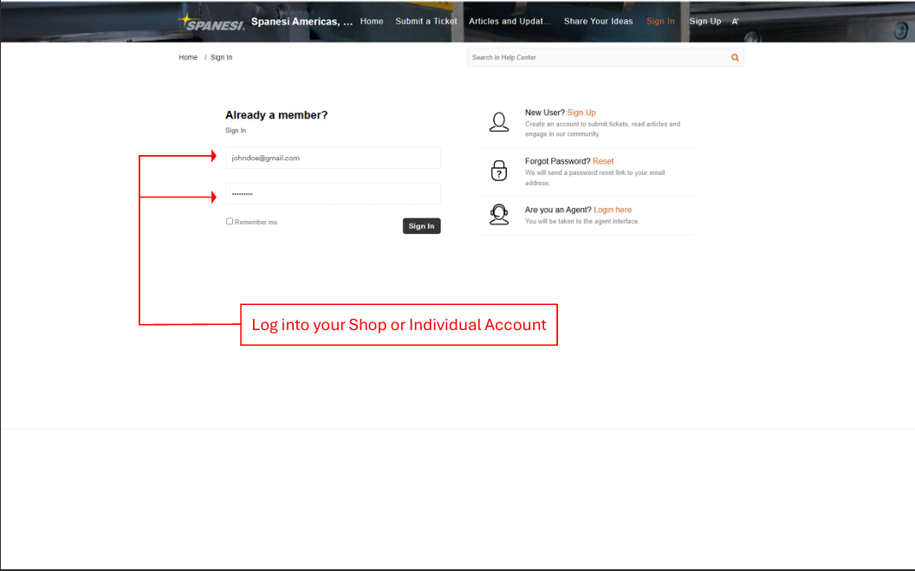Open Share Your Ideas in navigation
This screenshot has height=571, width=915.
click(x=598, y=22)
